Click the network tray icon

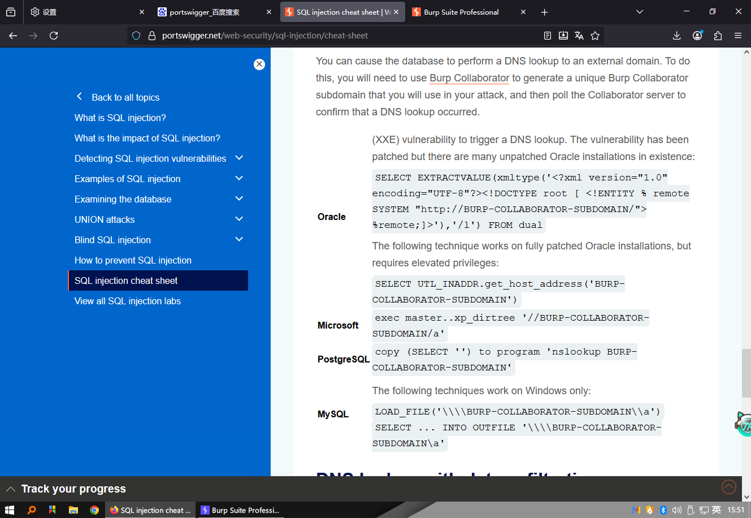coord(704,510)
